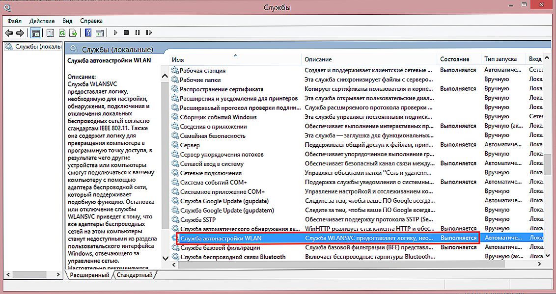Go forward with the toolbar Forward arrow
Screen dimensions: 556x294
(x=20, y=33)
